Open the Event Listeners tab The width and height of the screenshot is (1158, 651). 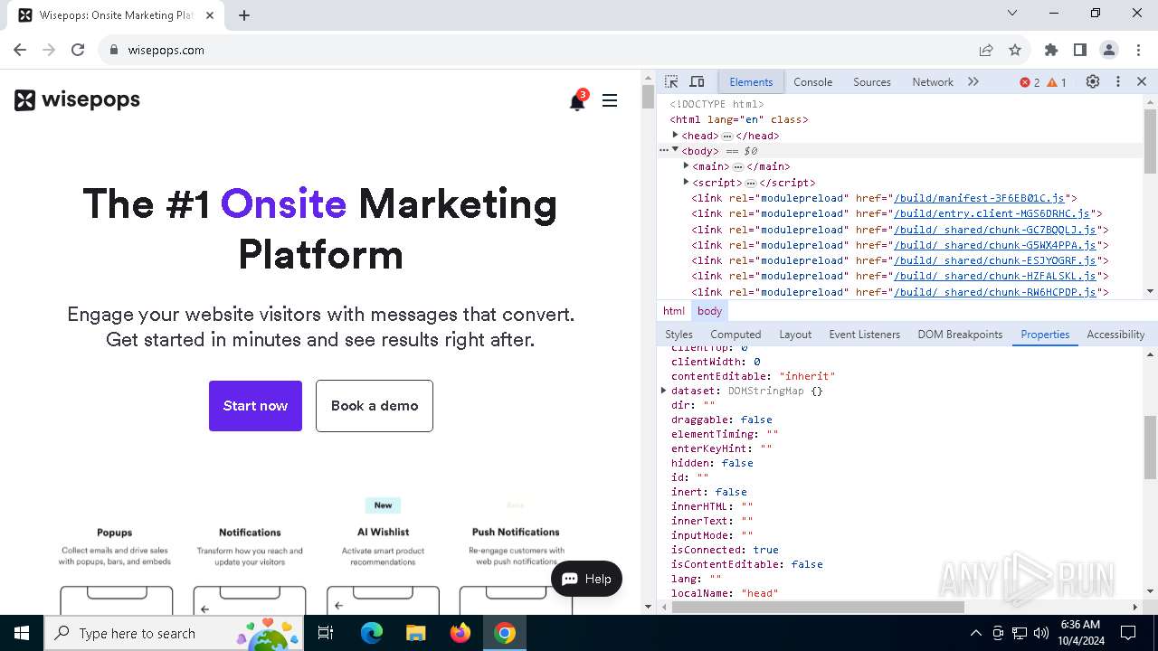865,335
